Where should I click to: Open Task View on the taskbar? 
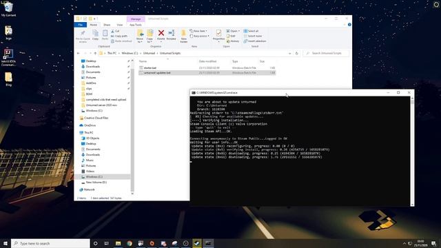pyautogui.click(x=107, y=243)
